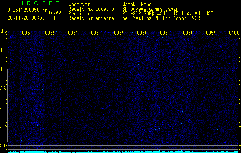This screenshot has height=153, width=241.
Task: Click the 0058 time marker
Action: tap(187, 33)
